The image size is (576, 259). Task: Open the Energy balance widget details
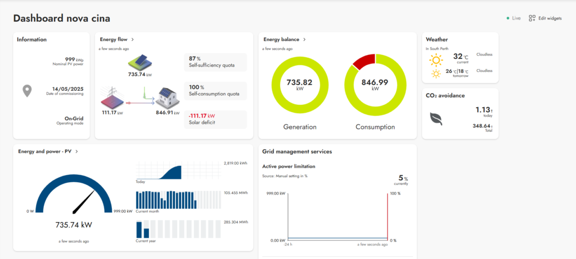pyautogui.click(x=304, y=40)
